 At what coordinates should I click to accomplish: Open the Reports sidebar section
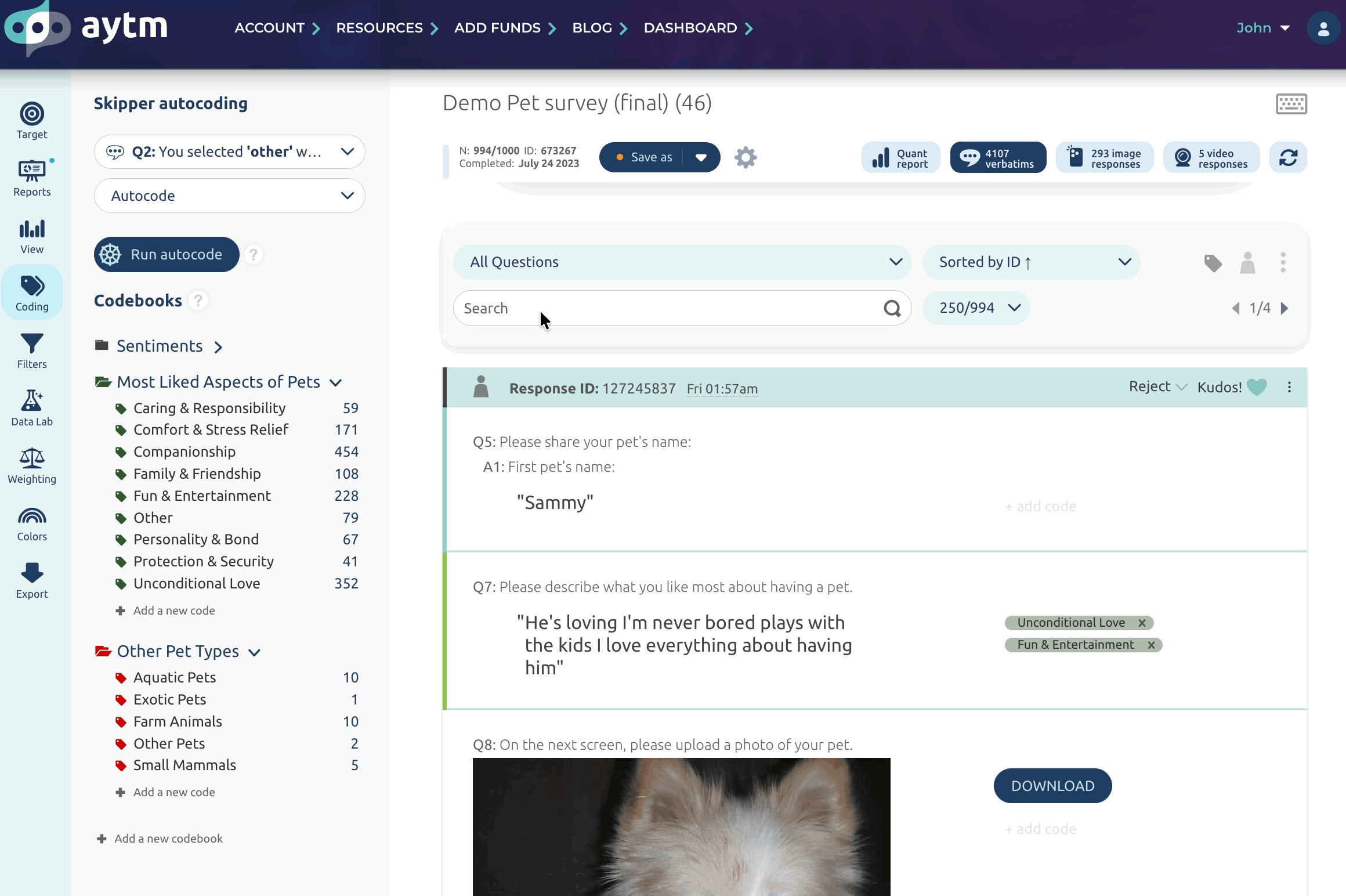[32, 179]
